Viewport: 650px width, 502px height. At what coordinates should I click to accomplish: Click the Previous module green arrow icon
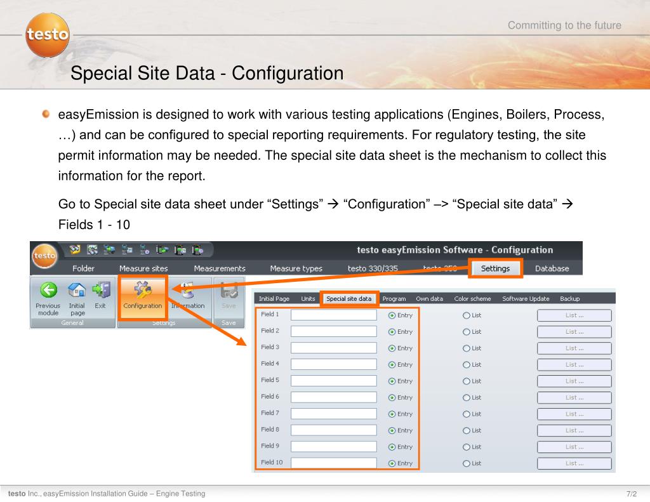(x=48, y=290)
